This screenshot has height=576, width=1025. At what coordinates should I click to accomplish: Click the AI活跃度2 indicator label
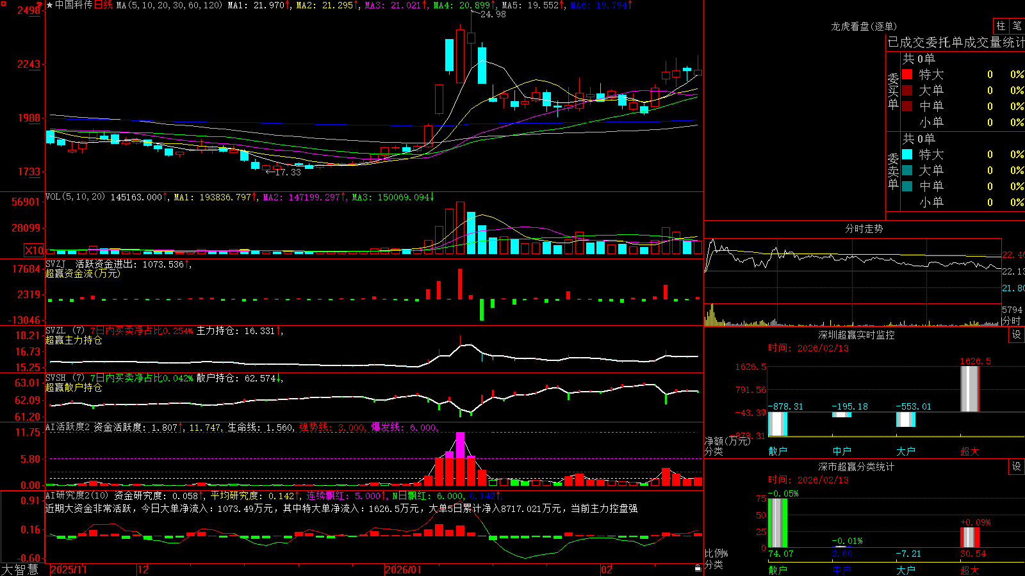(x=68, y=427)
